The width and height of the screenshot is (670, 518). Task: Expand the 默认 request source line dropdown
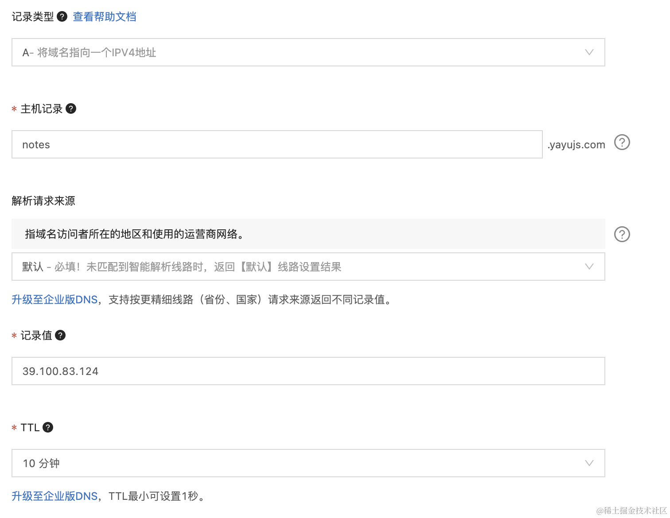tap(308, 267)
